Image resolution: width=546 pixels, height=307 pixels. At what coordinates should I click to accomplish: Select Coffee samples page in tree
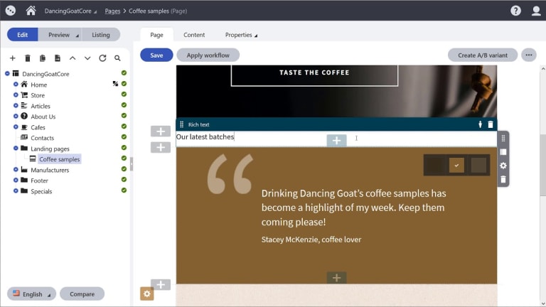(x=59, y=159)
